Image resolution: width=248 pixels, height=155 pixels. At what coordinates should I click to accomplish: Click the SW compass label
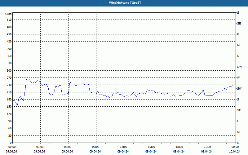[x=239, y=89]
